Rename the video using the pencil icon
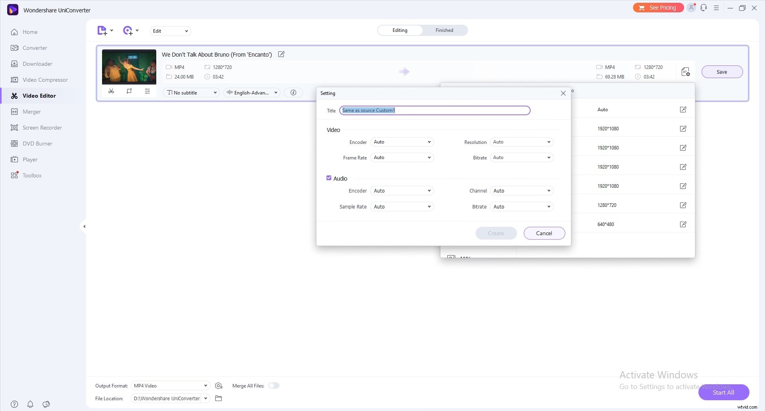 point(281,54)
